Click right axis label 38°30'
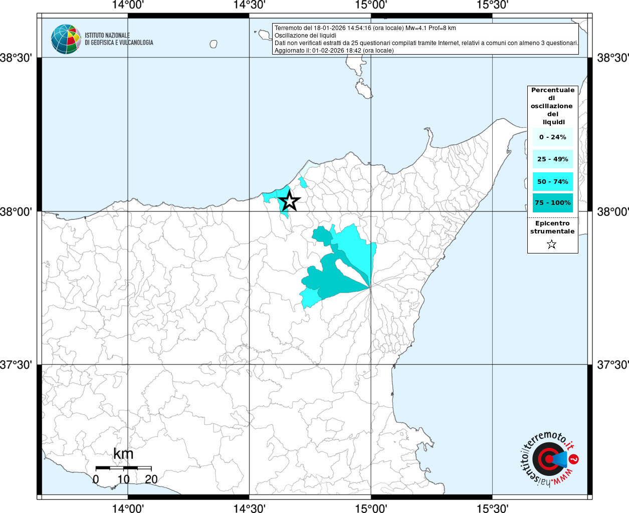This screenshot has width=629, height=513. pyautogui.click(x=612, y=58)
